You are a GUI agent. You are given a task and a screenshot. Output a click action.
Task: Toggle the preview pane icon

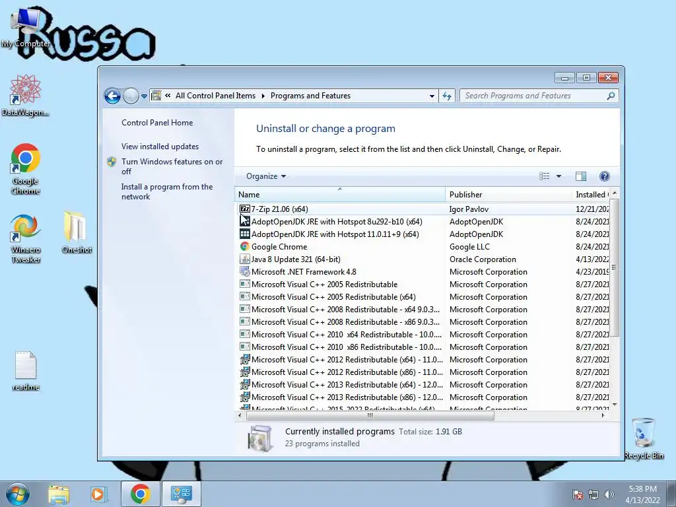(581, 176)
